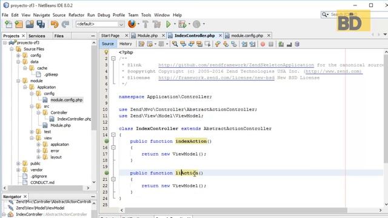This screenshot has width=388, height=218.
Task: Click the New File toolbar icon
Action: (8, 24)
